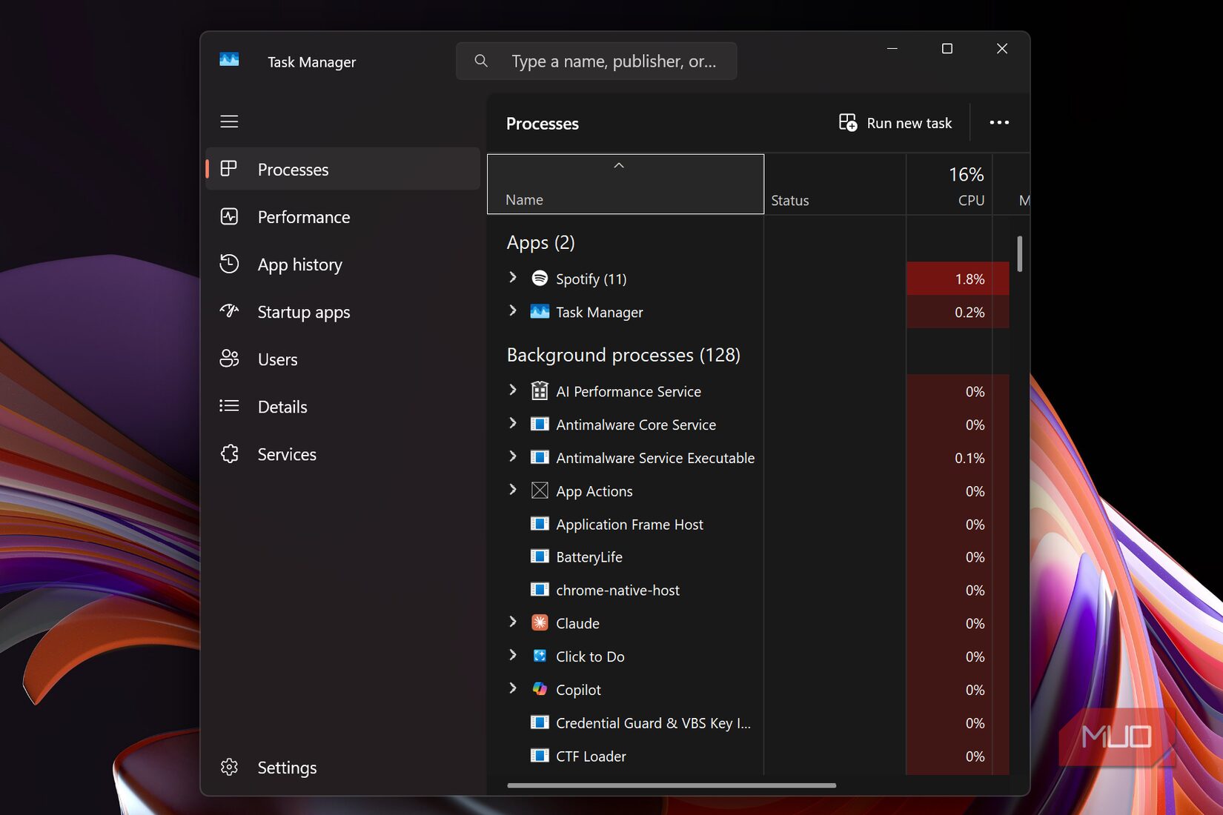Screen dimensions: 1223x815
Task: Click the Users people icon
Action: point(229,359)
